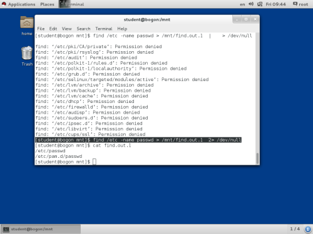
Task: Open the Trash desktop icon
Action: 27,53
